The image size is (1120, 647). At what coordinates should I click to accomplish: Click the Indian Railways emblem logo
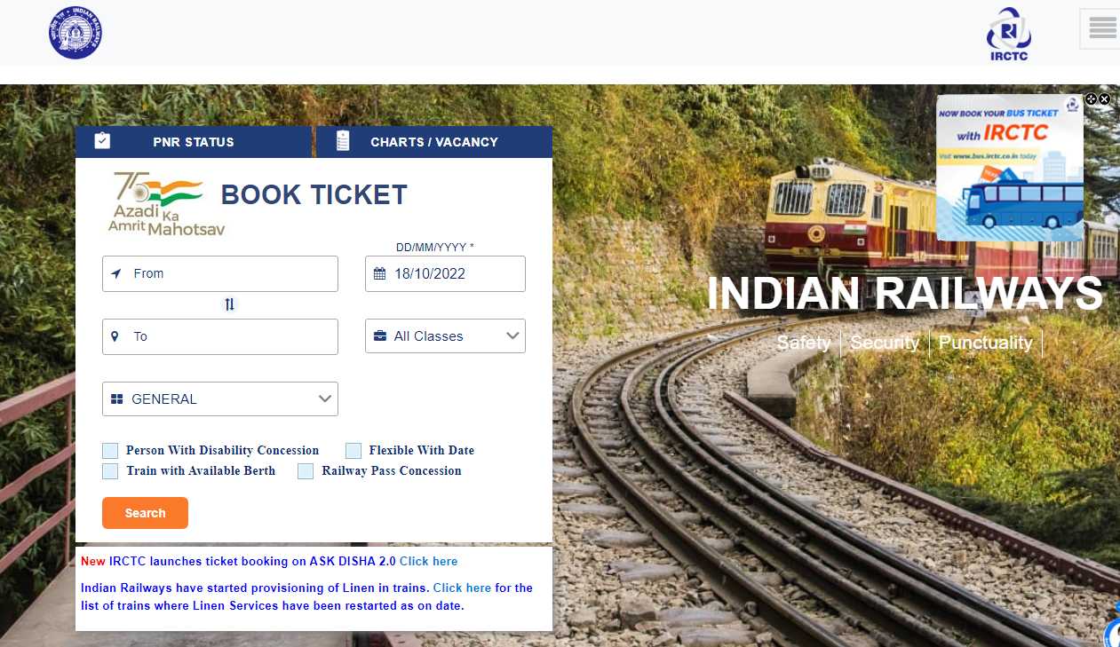(75, 32)
